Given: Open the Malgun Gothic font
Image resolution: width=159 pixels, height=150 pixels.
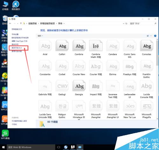Looking at the screenshot, I should (62, 109).
